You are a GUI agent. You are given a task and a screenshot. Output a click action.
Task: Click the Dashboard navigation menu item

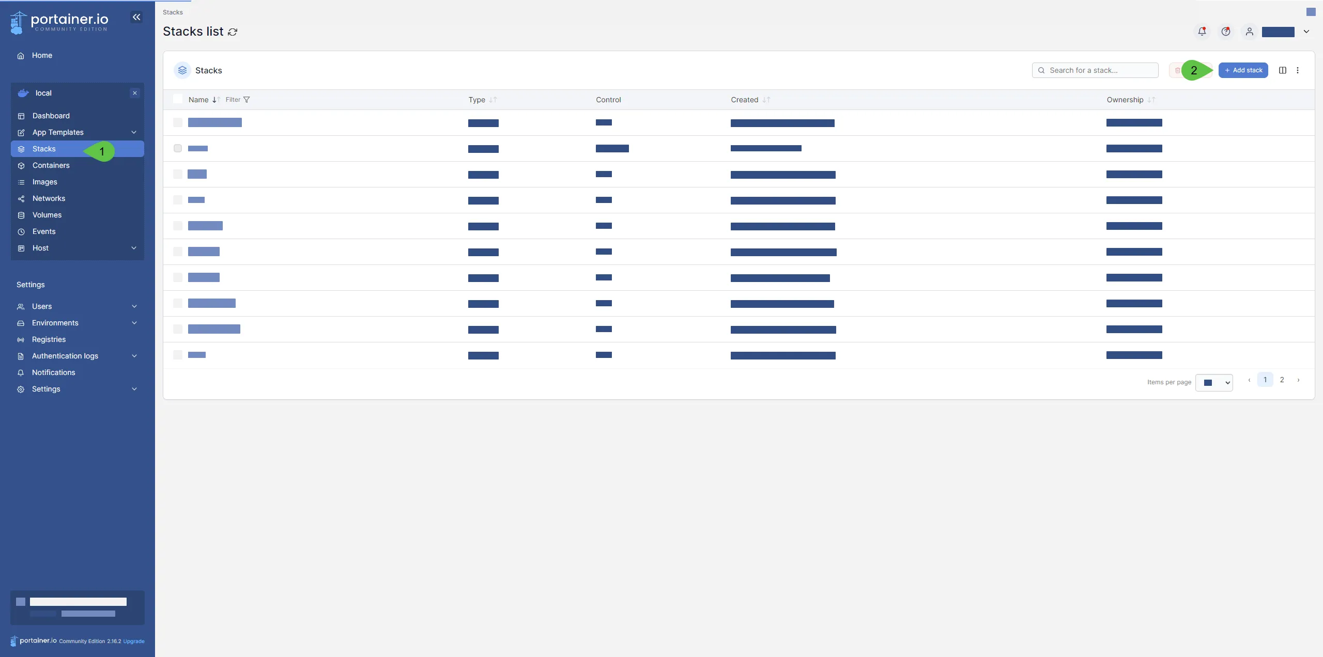(51, 116)
